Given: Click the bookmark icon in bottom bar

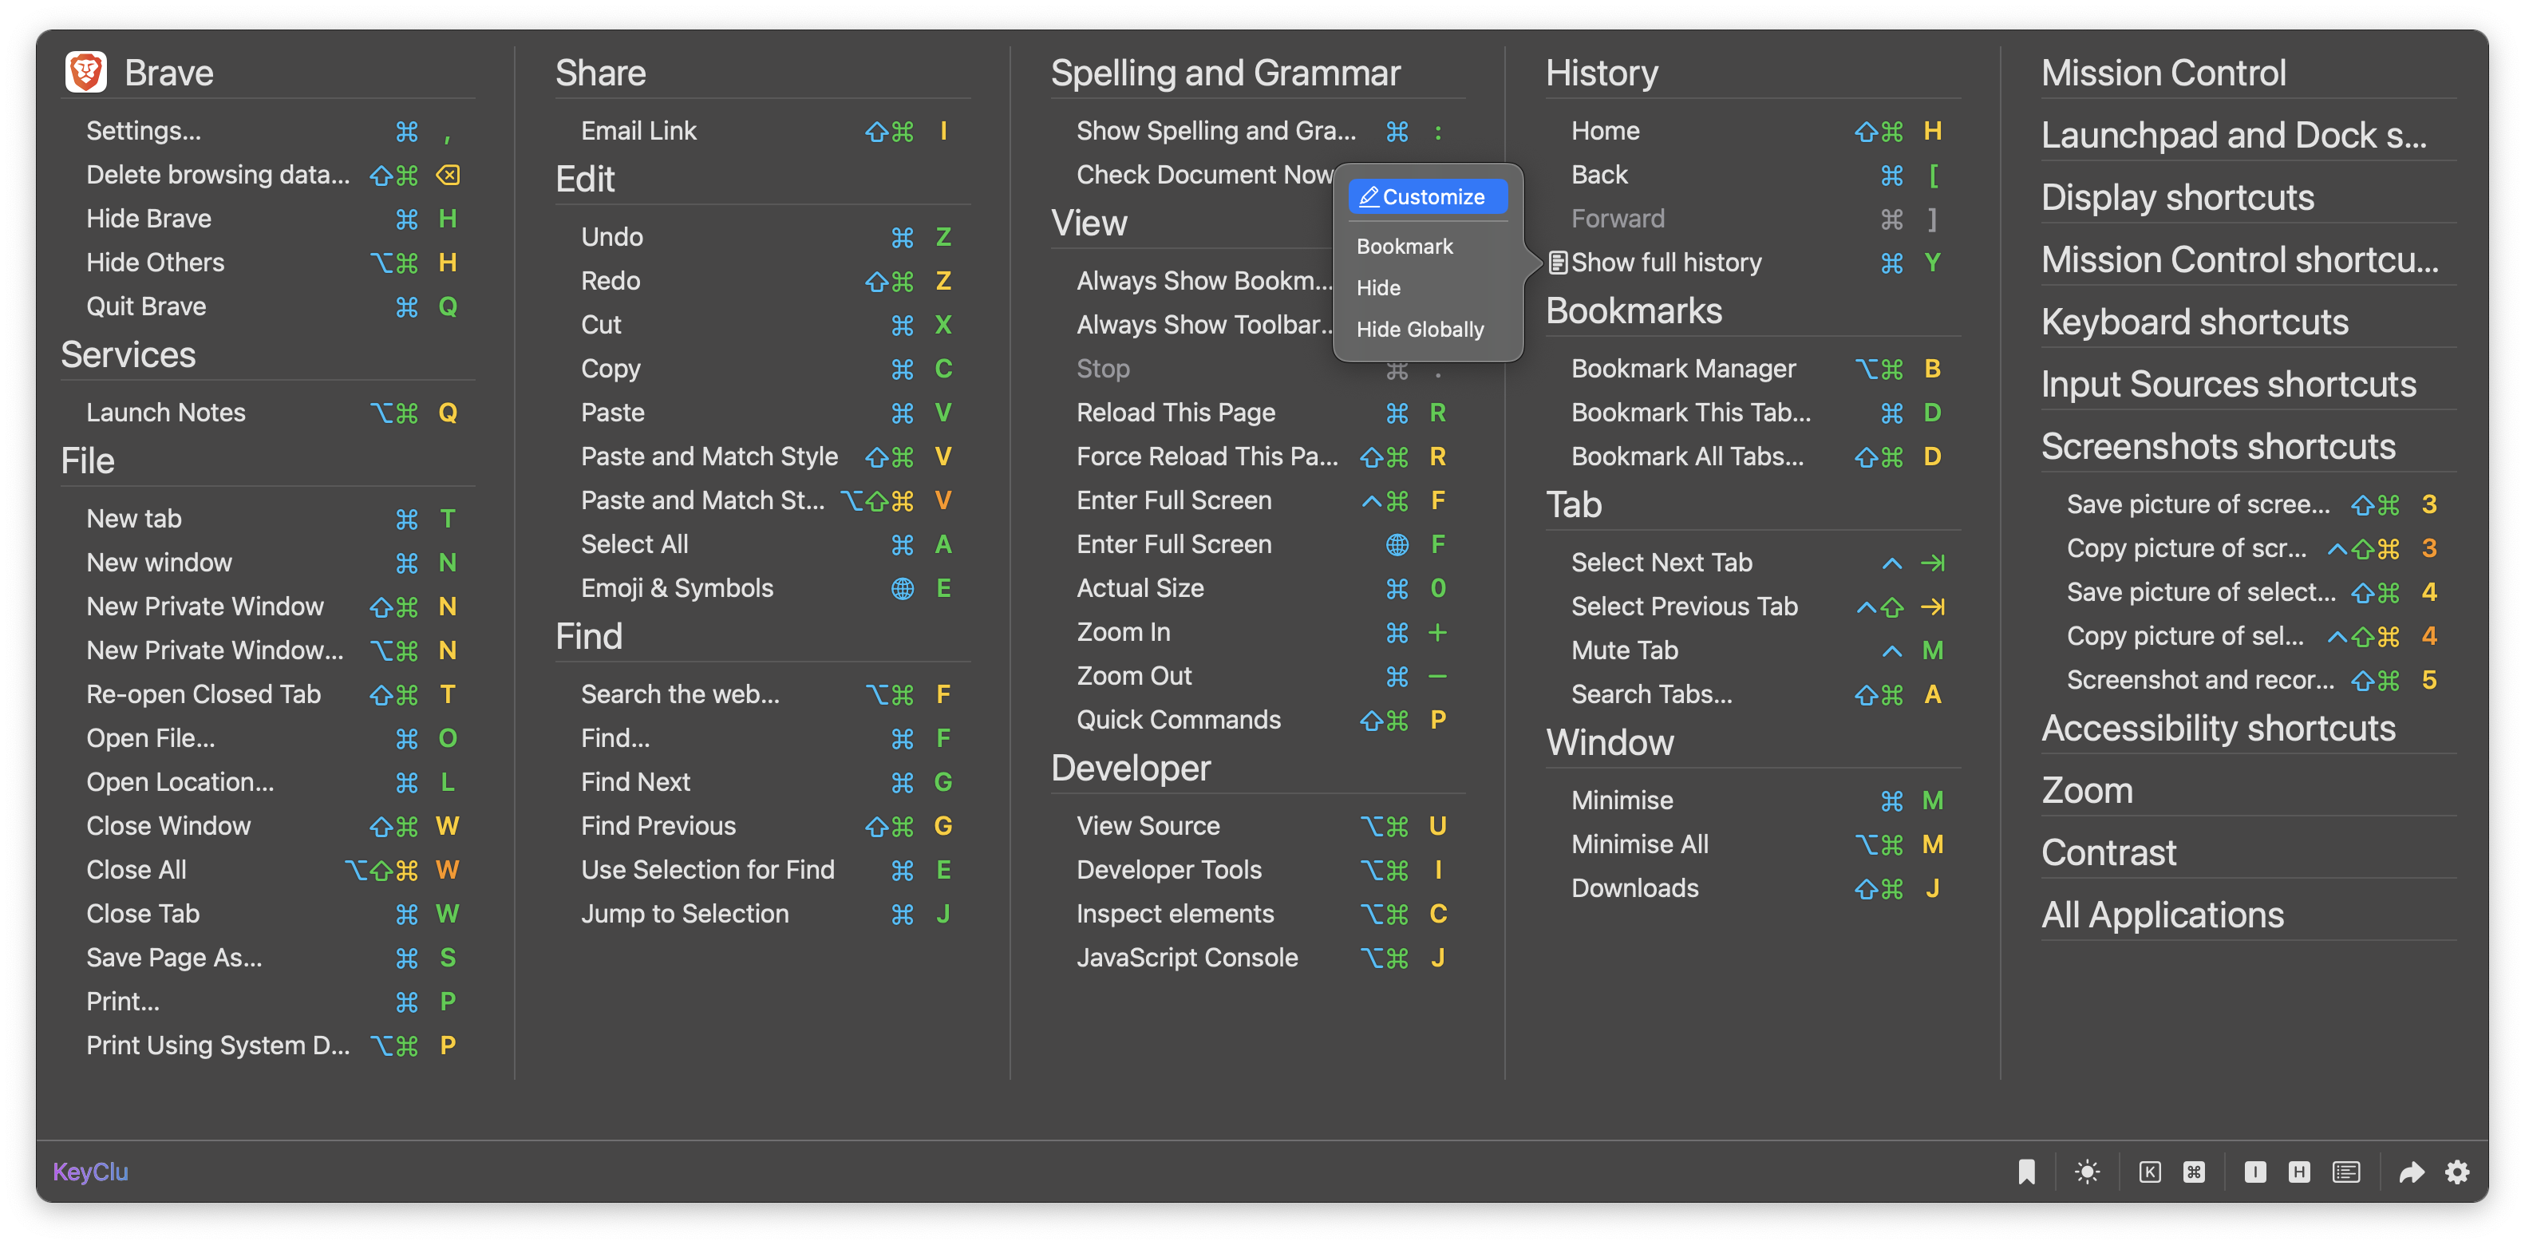Looking at the screenshot, I should coord(2026,1172).
